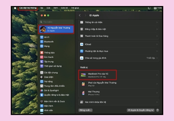
Task: Open Quyền riêng tư & Bảo mật hand icon
Action: click(x=41, y=95)
